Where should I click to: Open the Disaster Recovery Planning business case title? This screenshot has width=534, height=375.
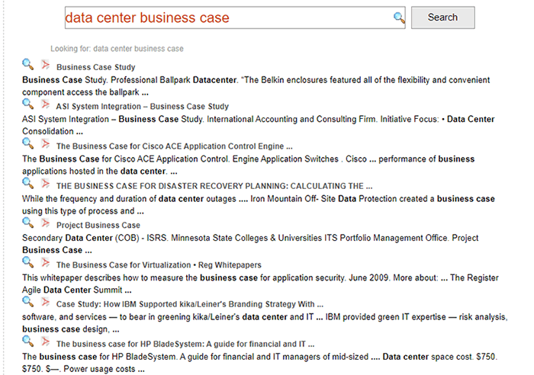coord(214,186)
